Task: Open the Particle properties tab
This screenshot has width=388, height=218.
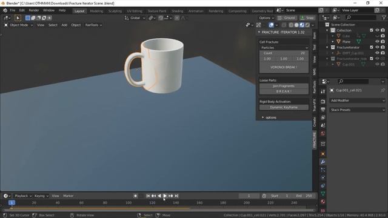Action: tap(323, 170)
